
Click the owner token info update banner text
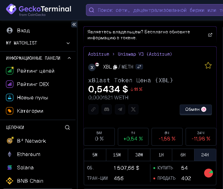(139, 35)
